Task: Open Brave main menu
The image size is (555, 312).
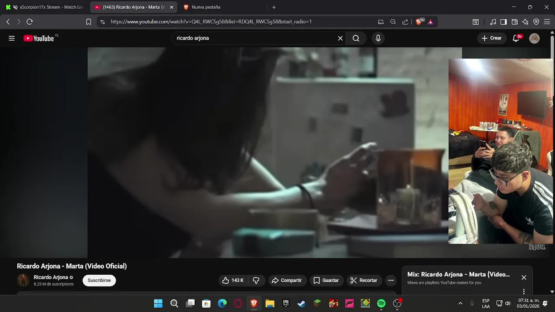Action: coord(547,22)
